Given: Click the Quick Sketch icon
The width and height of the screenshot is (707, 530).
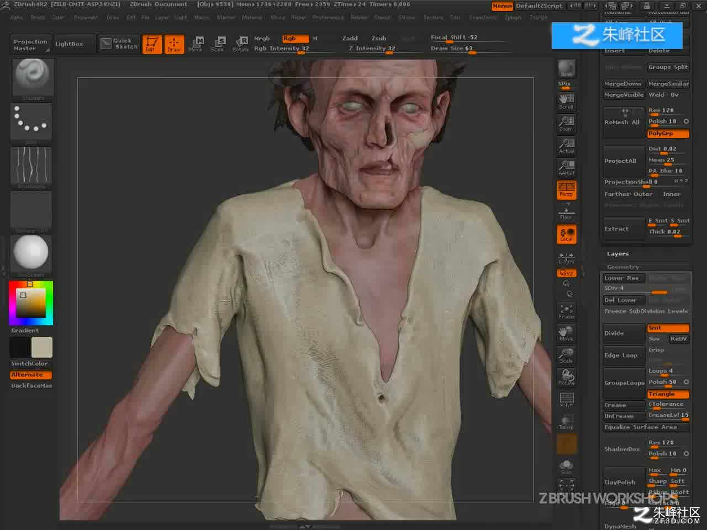Looking at the screenshot, I should click(x=119, y=44).
